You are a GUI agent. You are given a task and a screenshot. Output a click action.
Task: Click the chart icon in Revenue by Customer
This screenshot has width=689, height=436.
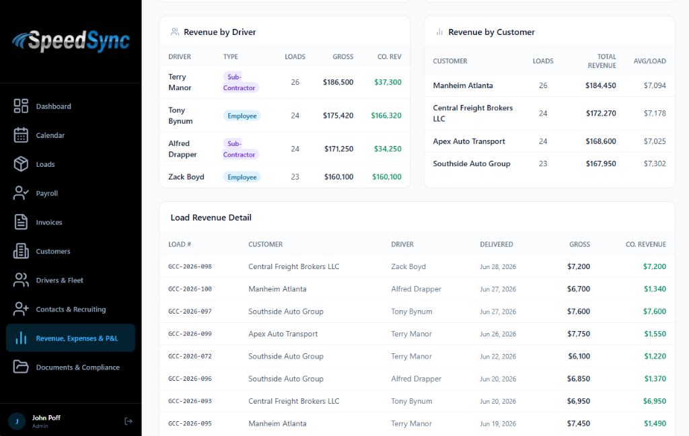click(439, 32)
